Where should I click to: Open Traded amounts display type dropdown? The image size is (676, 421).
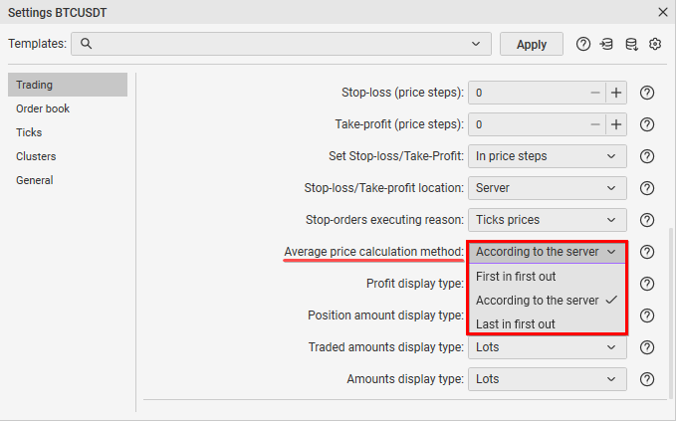[x=548, y=347]
